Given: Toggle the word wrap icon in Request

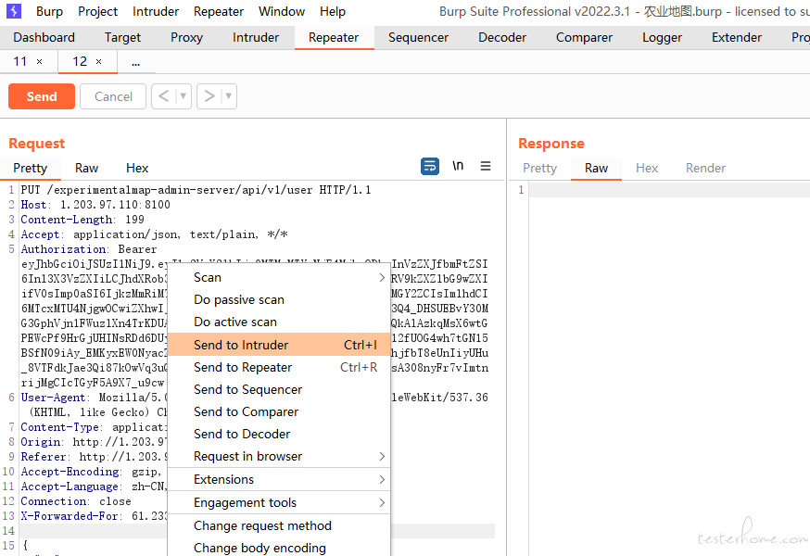Looking at the screenshot, I should point(430,167).
